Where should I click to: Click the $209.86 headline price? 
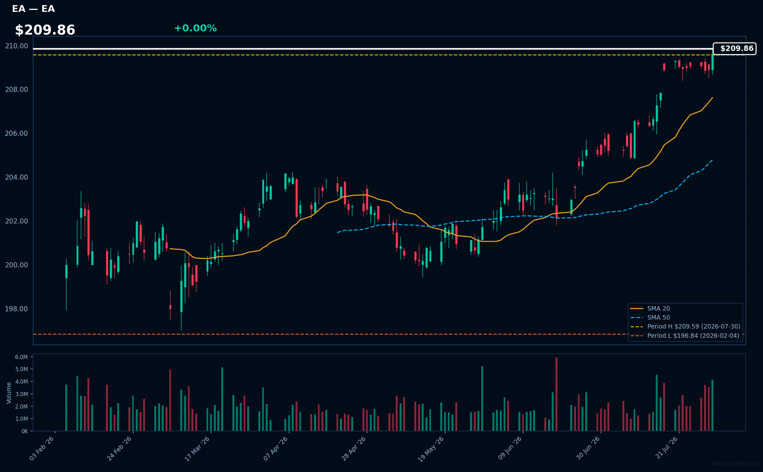(x=45, y=30)
